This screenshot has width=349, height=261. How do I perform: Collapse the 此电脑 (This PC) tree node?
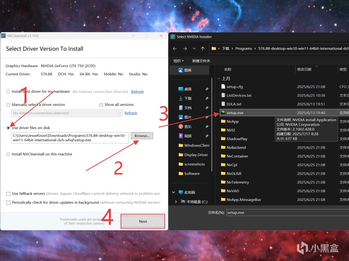[x=173, y=192]
